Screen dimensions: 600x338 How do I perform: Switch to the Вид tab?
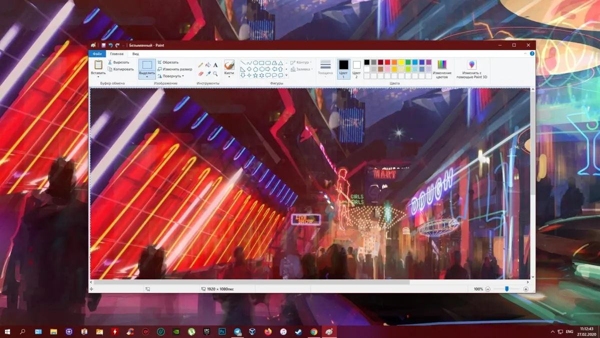(x=135, y=54)
